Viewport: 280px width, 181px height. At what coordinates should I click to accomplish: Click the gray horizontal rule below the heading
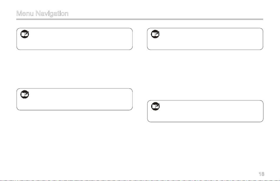tap(140, 19)
